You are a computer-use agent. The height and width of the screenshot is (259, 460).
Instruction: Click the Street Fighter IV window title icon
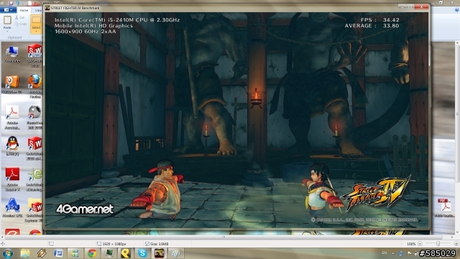click(47, 8)
